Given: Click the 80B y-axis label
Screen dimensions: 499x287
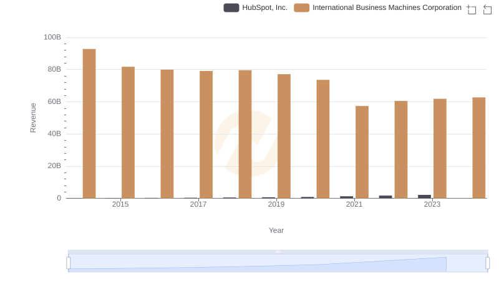Looking at the screenshot, I should tap(54, 69).
